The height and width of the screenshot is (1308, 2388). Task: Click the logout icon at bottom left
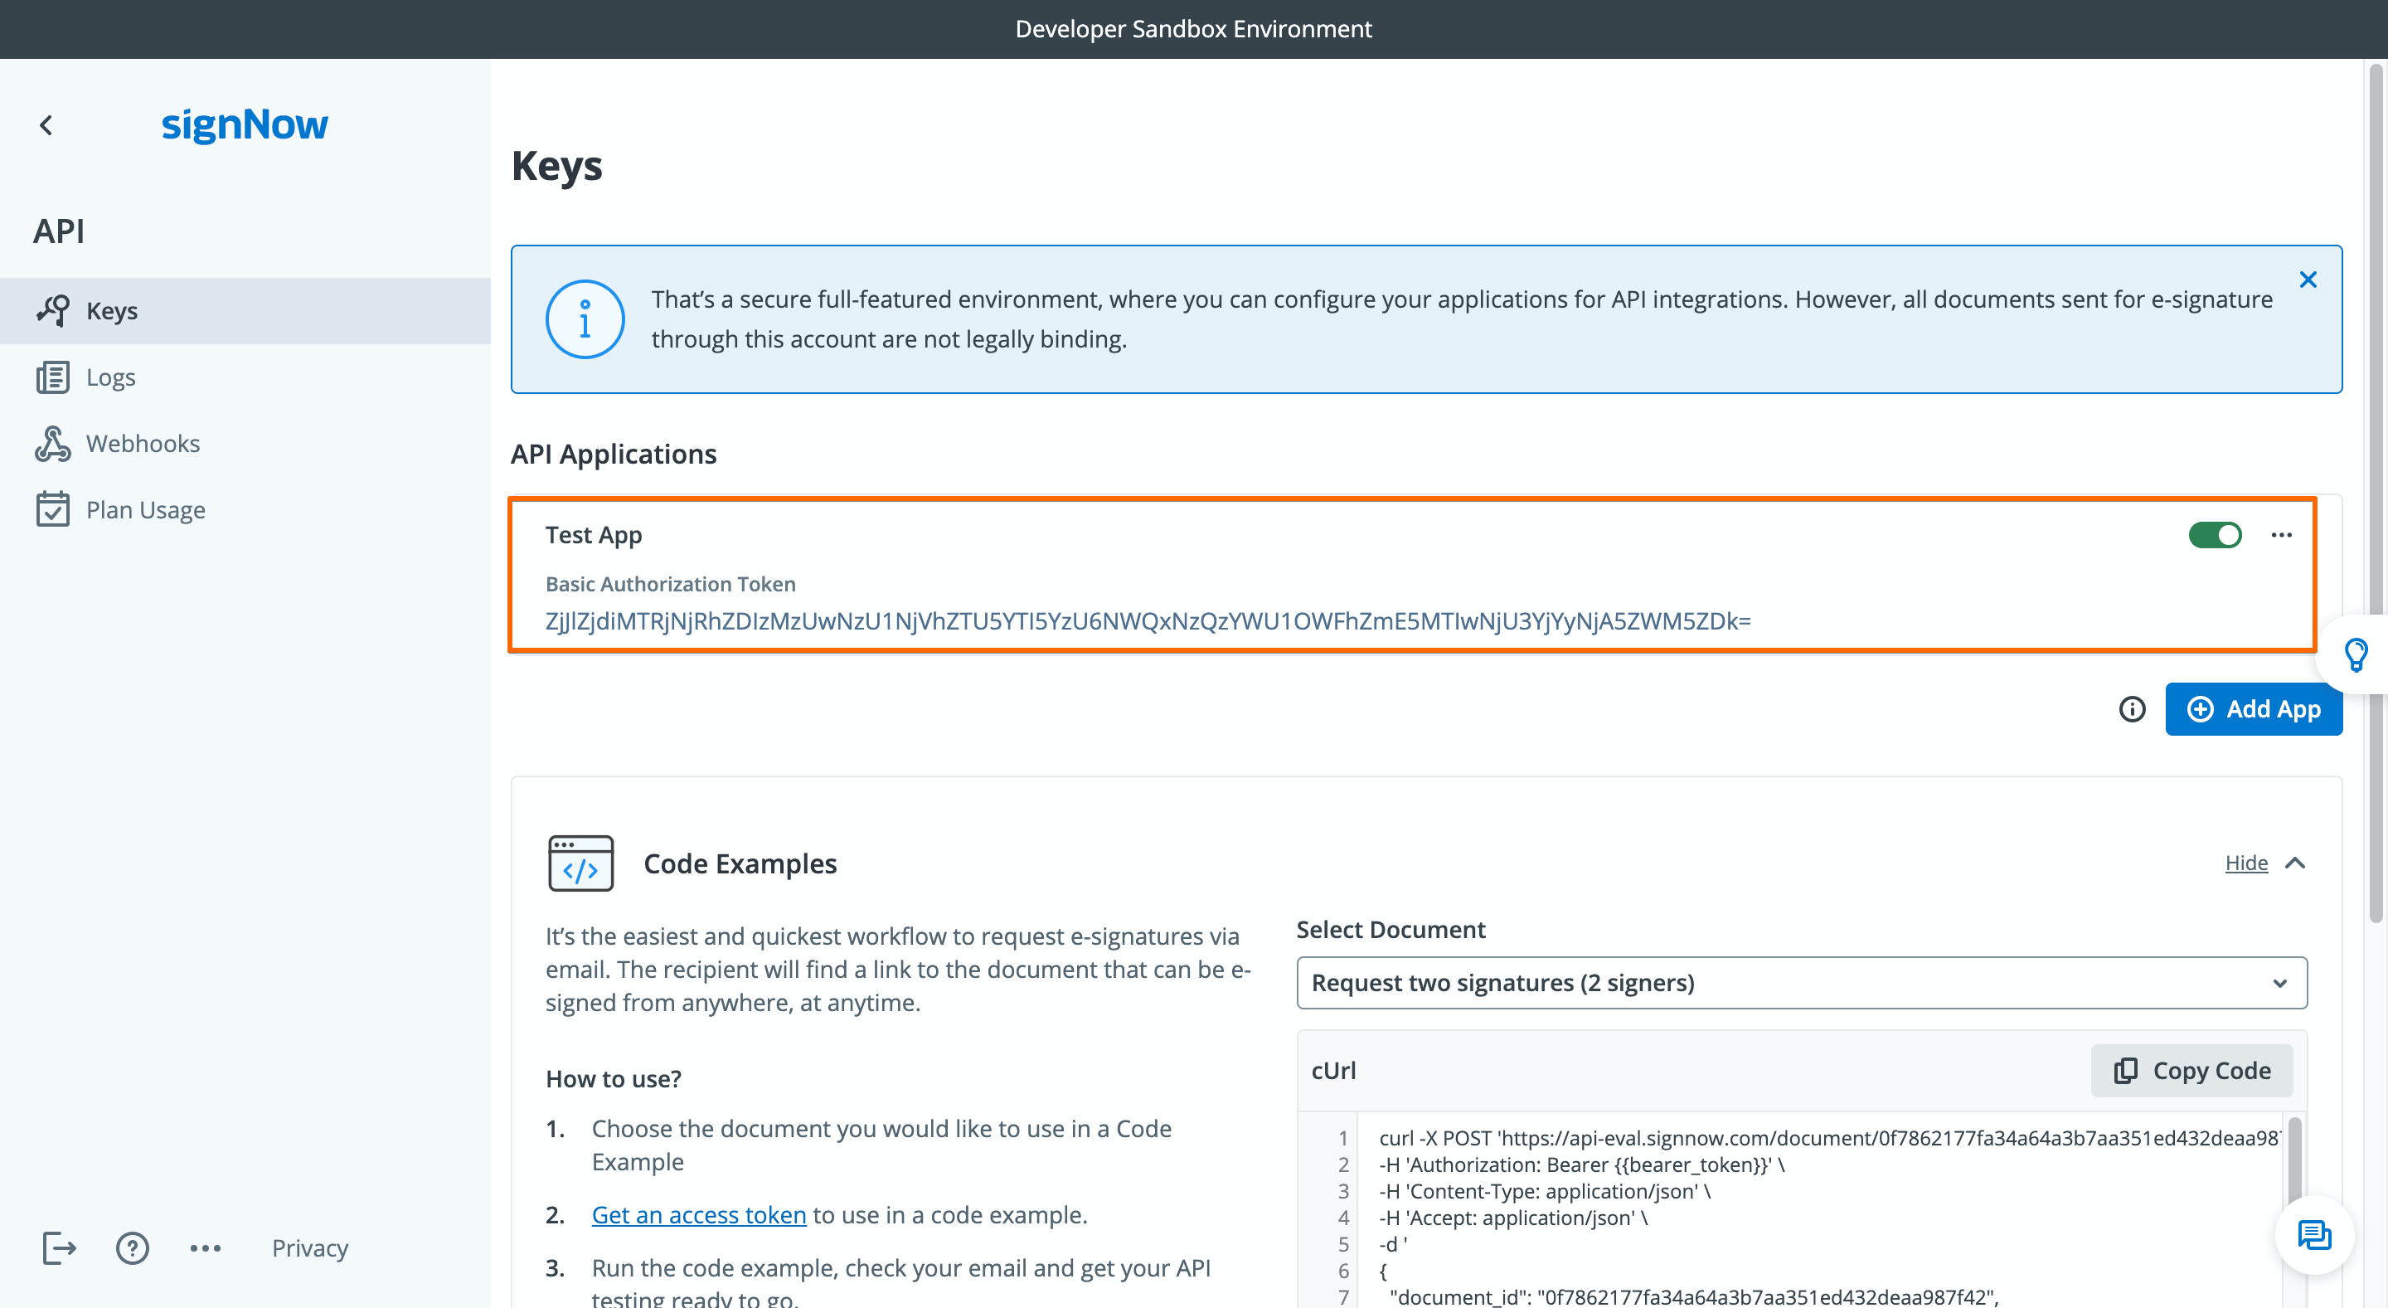(58, 1247)
